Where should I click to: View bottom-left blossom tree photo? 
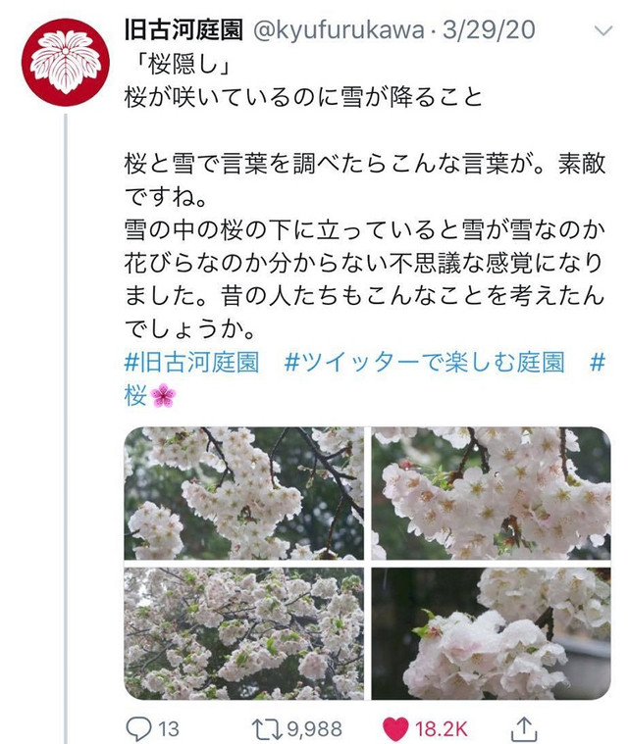(x=243, y=633)
